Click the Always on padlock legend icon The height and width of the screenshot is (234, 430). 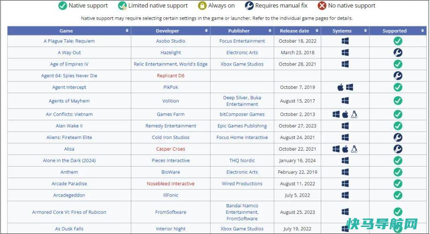[x=202, y=6]
